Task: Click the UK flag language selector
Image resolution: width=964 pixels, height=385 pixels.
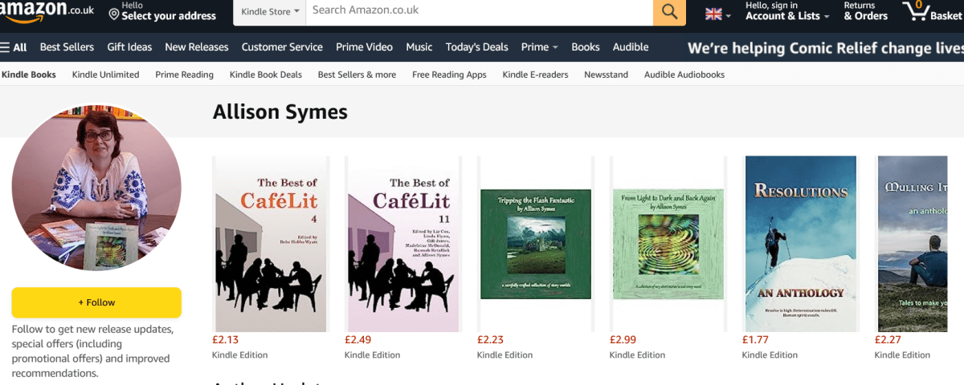Action: (x=717, y=14)
